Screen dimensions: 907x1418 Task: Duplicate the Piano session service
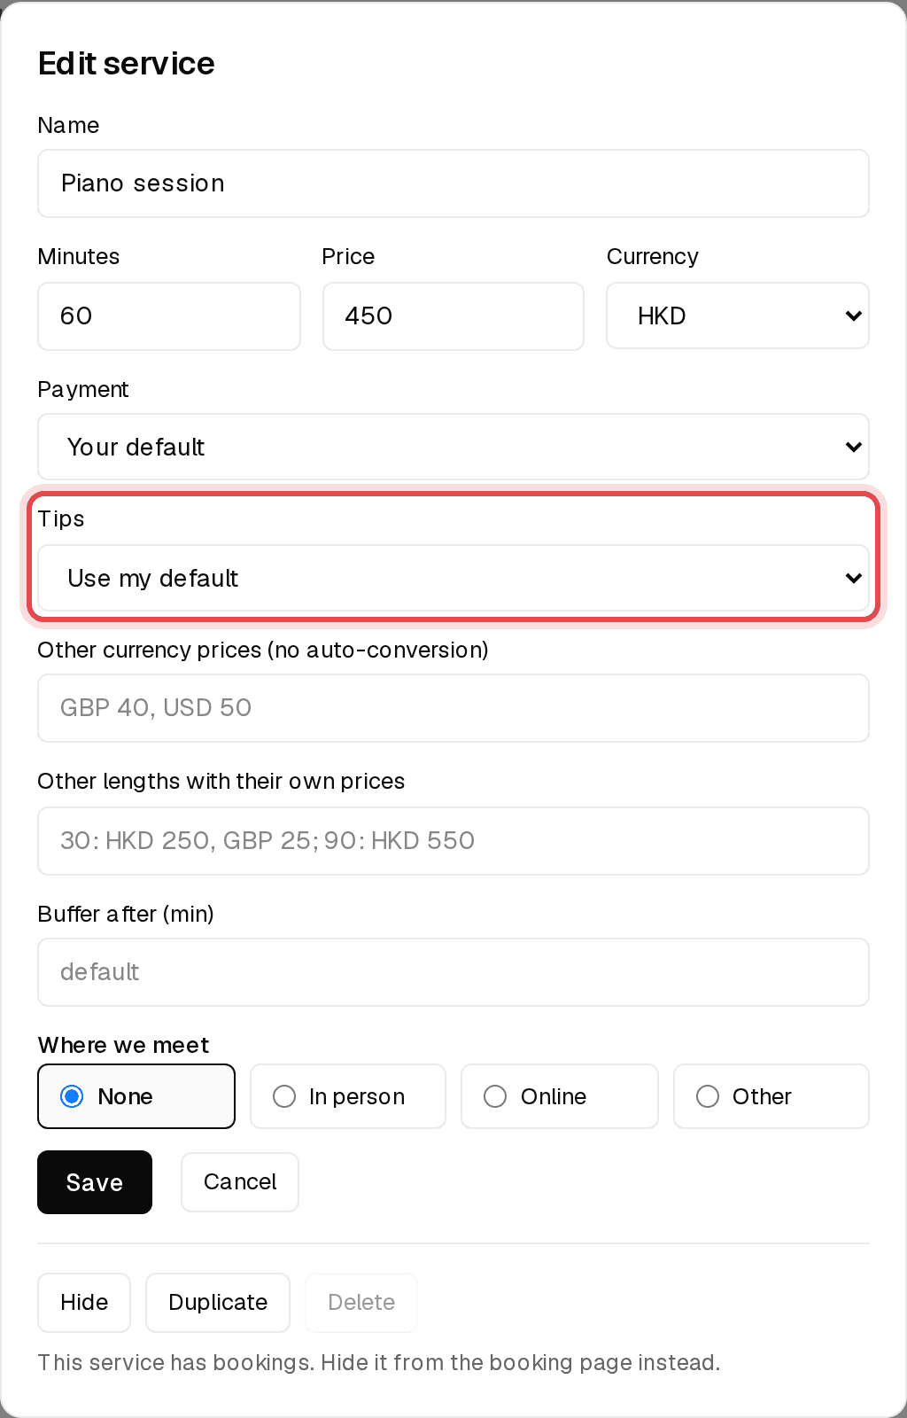coord(218,1303)
